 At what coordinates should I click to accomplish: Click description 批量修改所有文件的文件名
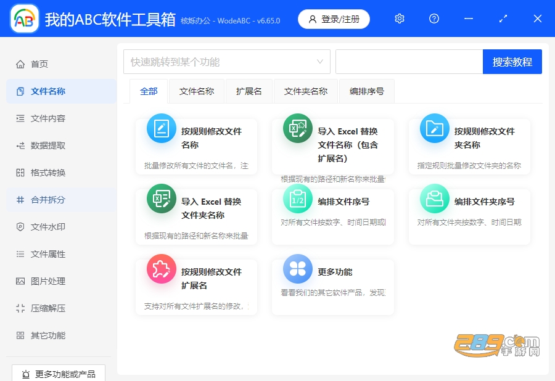196,166
